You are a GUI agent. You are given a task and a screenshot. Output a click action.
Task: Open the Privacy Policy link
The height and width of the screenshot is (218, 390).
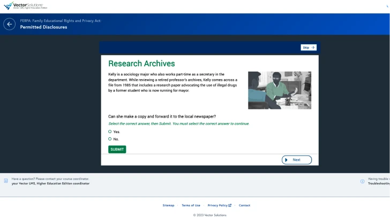(x=217, y=205)
